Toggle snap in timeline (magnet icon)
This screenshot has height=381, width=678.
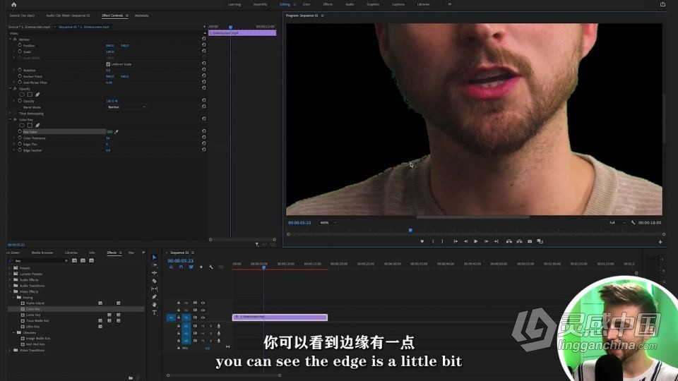pyautogui.click(x=181, y=267)
